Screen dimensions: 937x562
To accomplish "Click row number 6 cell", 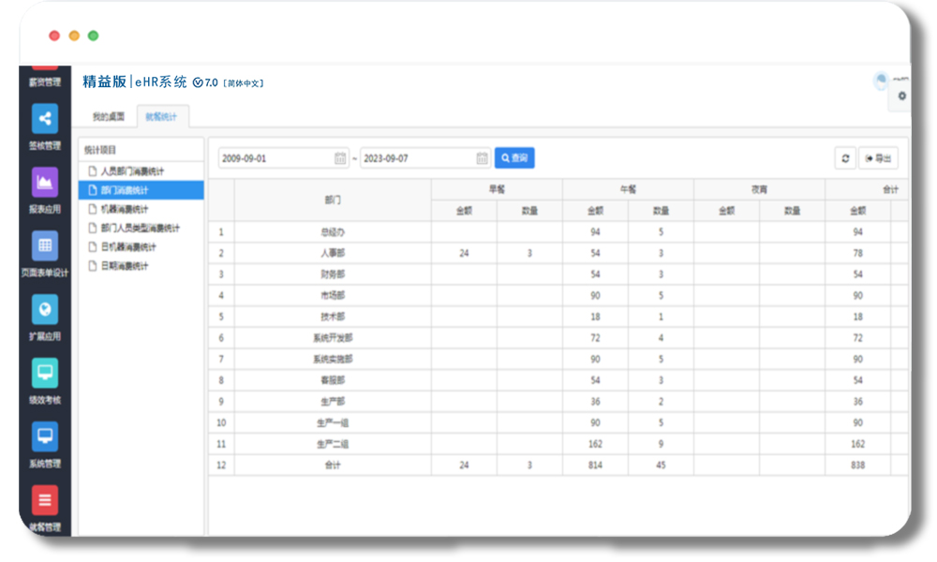I will pyautogui.click(x=221, y=338).
